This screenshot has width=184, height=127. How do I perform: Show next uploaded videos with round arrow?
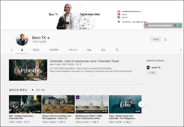(141, 104)
